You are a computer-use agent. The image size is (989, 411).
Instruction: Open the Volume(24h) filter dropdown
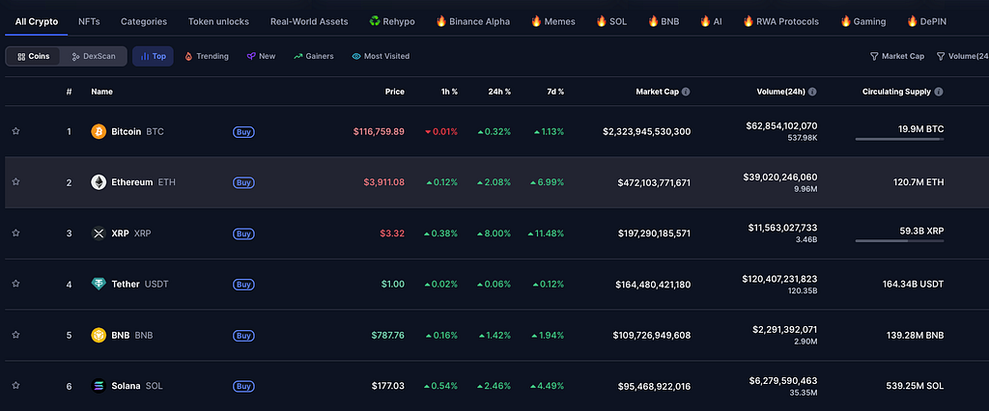point(963,56)
